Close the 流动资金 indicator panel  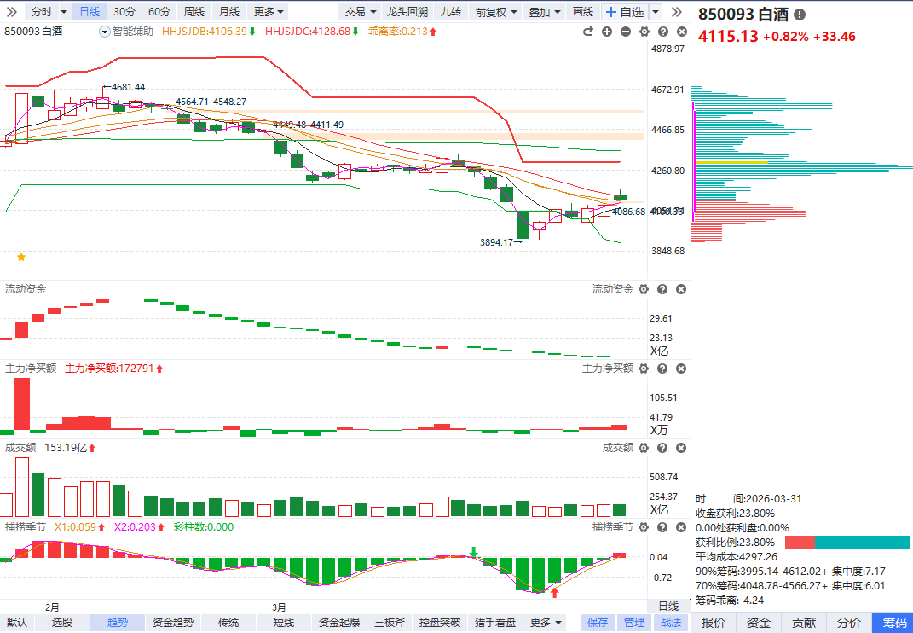[x=680, y=290]
